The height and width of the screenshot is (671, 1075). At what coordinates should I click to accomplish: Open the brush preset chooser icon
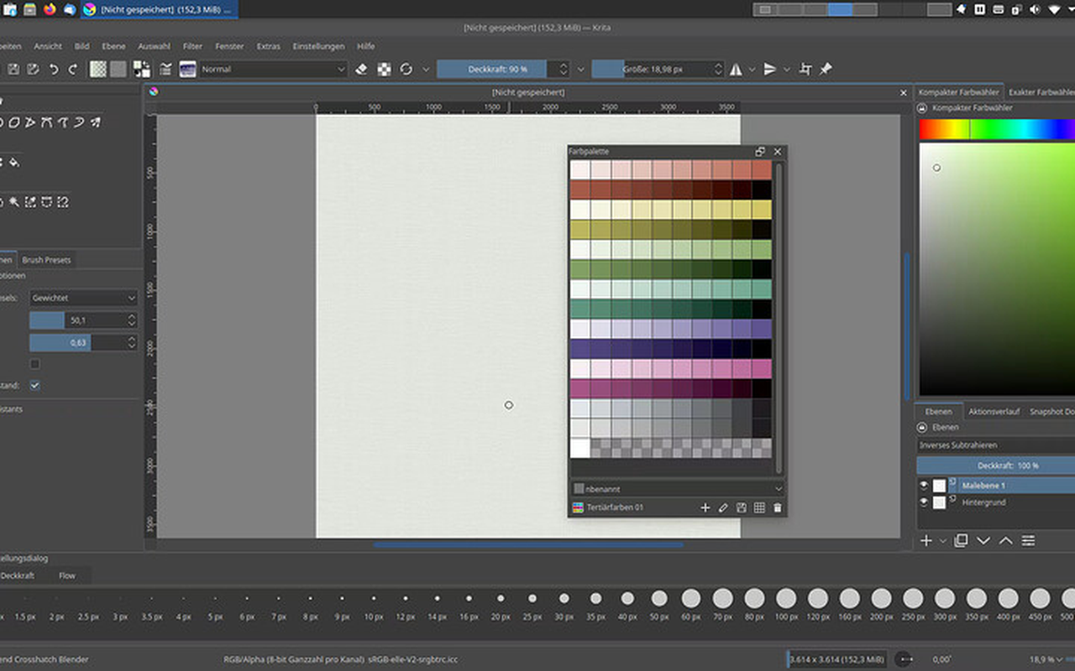tap(188, 70)
